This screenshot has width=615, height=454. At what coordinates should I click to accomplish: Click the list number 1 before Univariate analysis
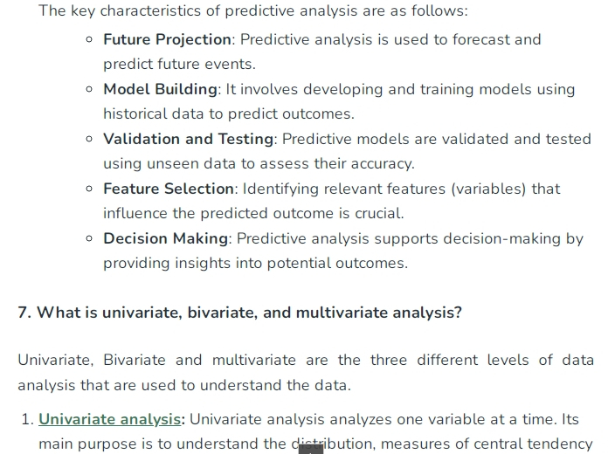[x=28, y=419]
